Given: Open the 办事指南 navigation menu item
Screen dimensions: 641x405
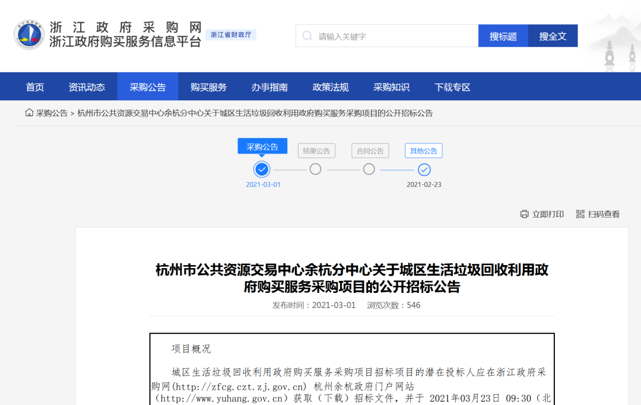Looking at the screenshot, I should [x=269, y=87].
